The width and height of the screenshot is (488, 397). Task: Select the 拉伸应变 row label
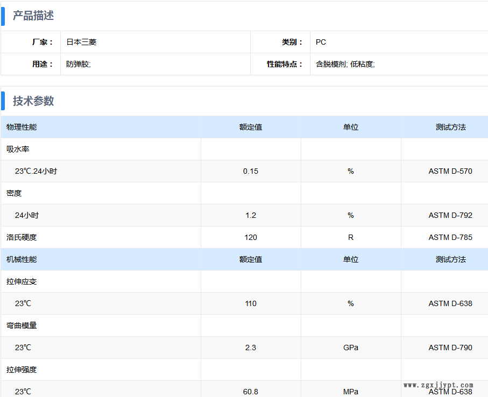pos(22,281)
